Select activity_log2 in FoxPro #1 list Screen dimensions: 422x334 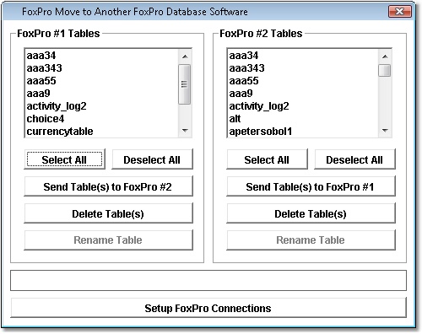(102, 106)
